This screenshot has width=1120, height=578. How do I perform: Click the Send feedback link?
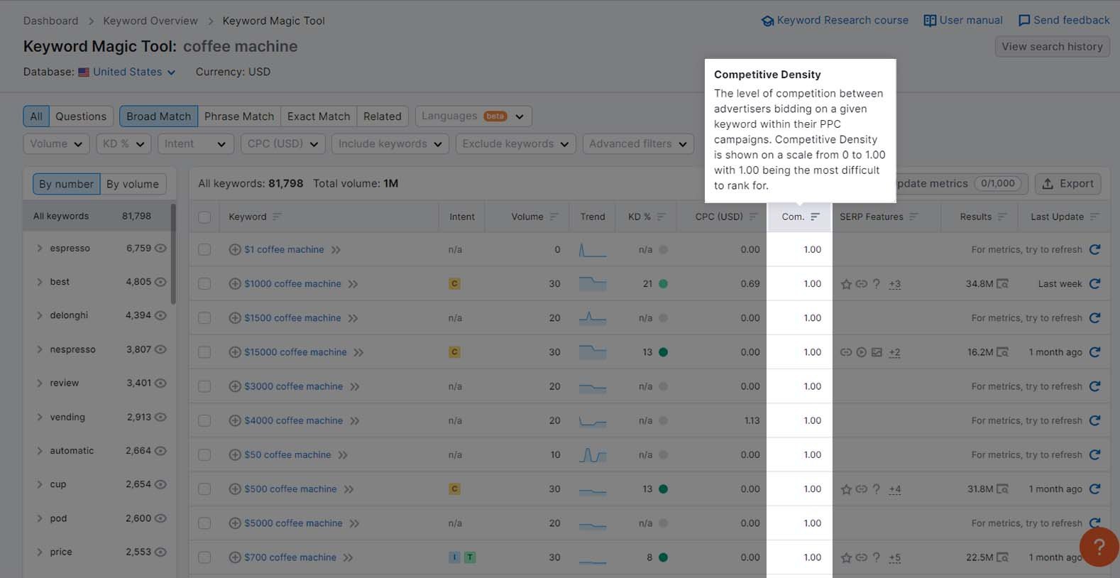coord(1064,21)
